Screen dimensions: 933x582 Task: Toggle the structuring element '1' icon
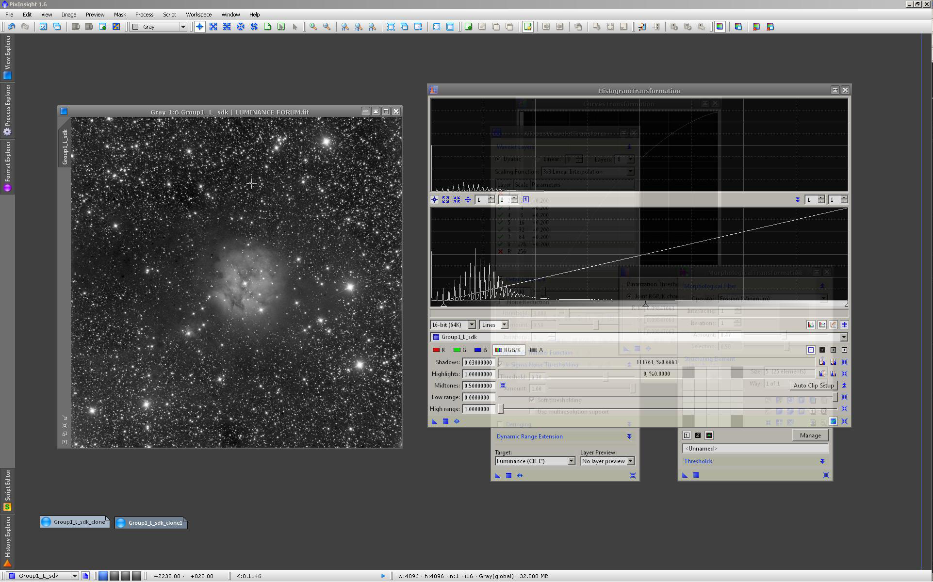click(687, 436)
